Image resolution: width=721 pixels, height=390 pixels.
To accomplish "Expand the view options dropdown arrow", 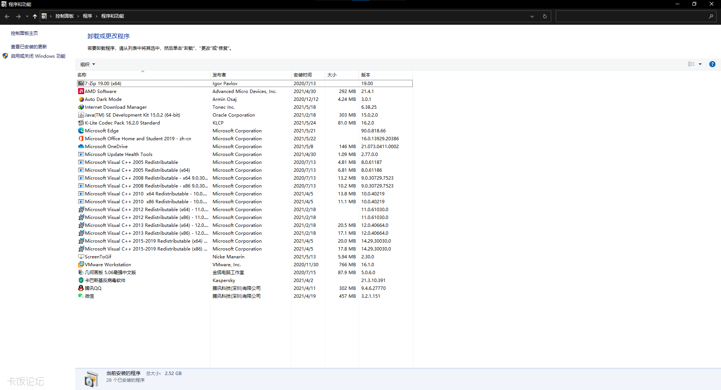I will [700, 64].
